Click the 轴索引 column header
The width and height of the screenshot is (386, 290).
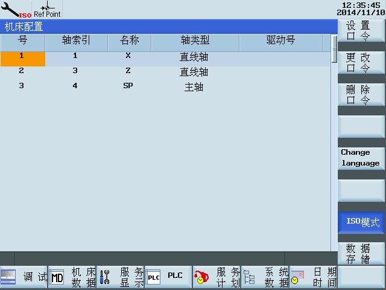tap(77, 43)
